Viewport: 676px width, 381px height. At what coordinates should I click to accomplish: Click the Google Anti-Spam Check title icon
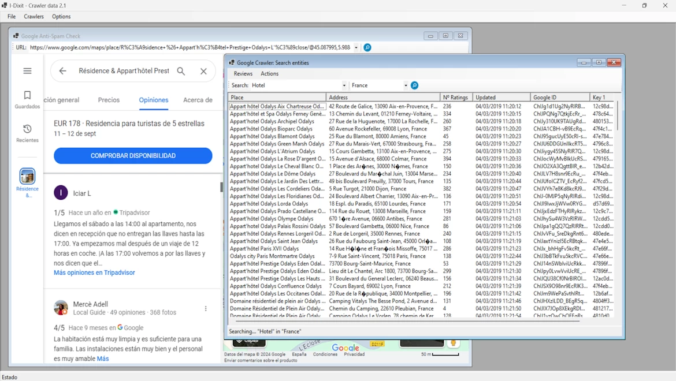point(16,36)
